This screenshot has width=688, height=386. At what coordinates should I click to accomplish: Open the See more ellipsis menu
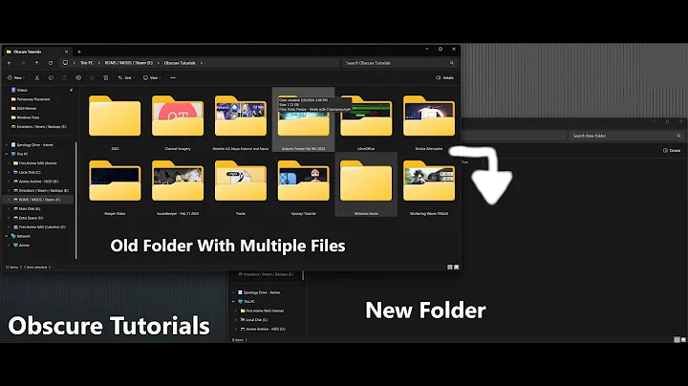tap(173, 77)
